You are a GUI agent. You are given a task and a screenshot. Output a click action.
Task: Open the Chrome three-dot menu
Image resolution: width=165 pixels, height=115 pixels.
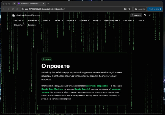tap(161, 9)
